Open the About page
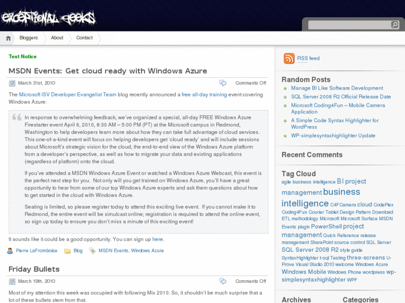The image size is (405, 303). point(57,38)
